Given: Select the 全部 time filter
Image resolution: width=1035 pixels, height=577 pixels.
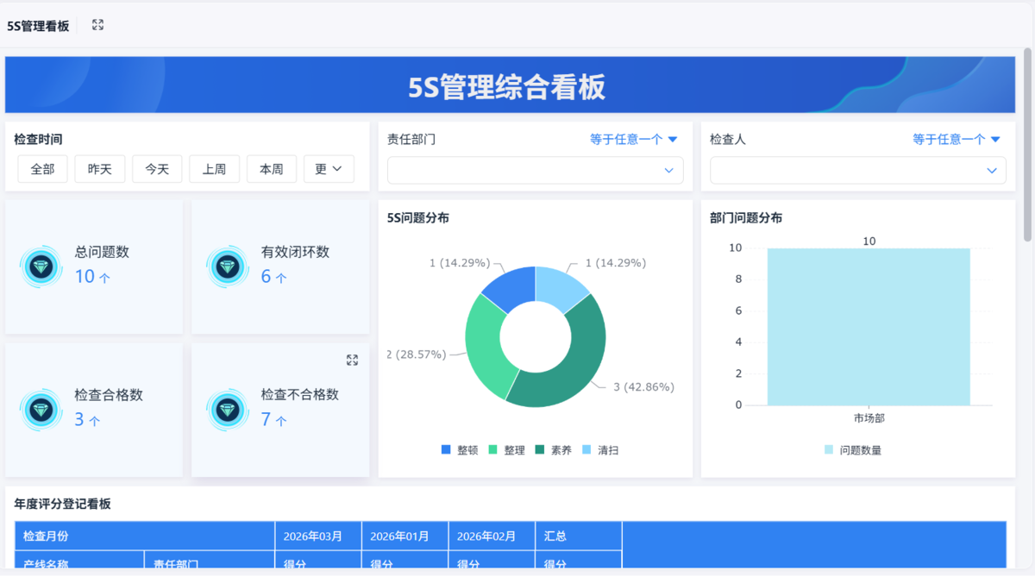Looking at the screenshot, I should click(x=42, y=169).
